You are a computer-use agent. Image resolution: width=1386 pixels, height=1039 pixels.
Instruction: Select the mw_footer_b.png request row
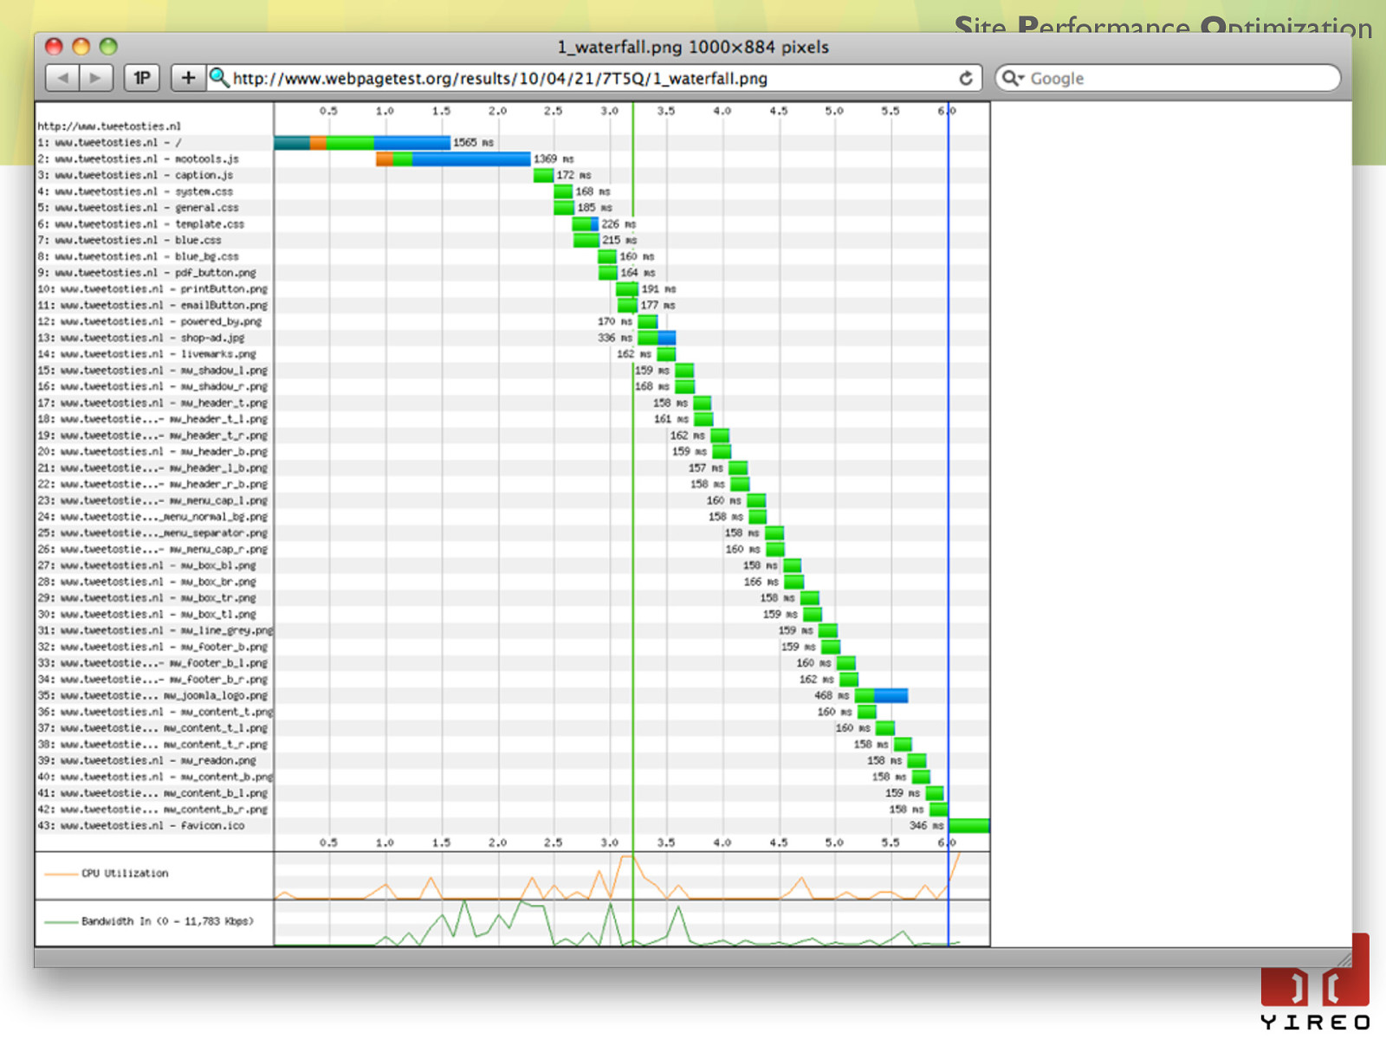pyautogui.click(x=513, y=647)
